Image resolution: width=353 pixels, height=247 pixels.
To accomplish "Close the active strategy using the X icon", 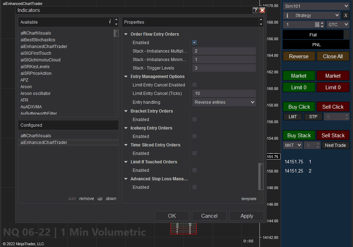I will (345, 15).
